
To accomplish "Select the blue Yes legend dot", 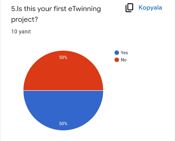I will coord(117,53).
